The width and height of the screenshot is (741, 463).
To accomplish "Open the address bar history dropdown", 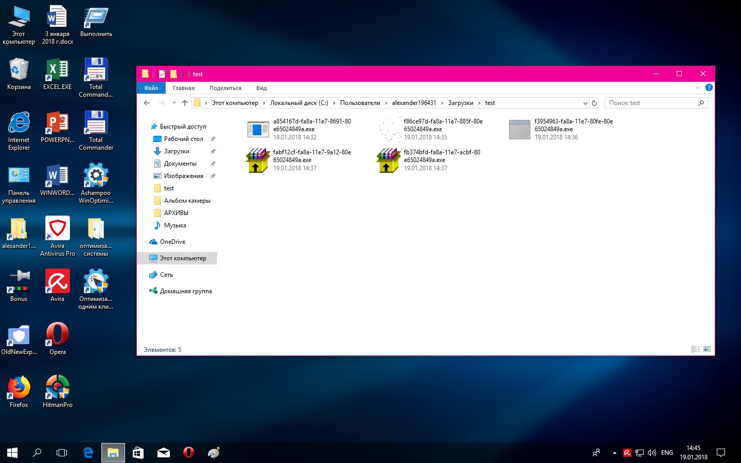I will tap(585, 103).
